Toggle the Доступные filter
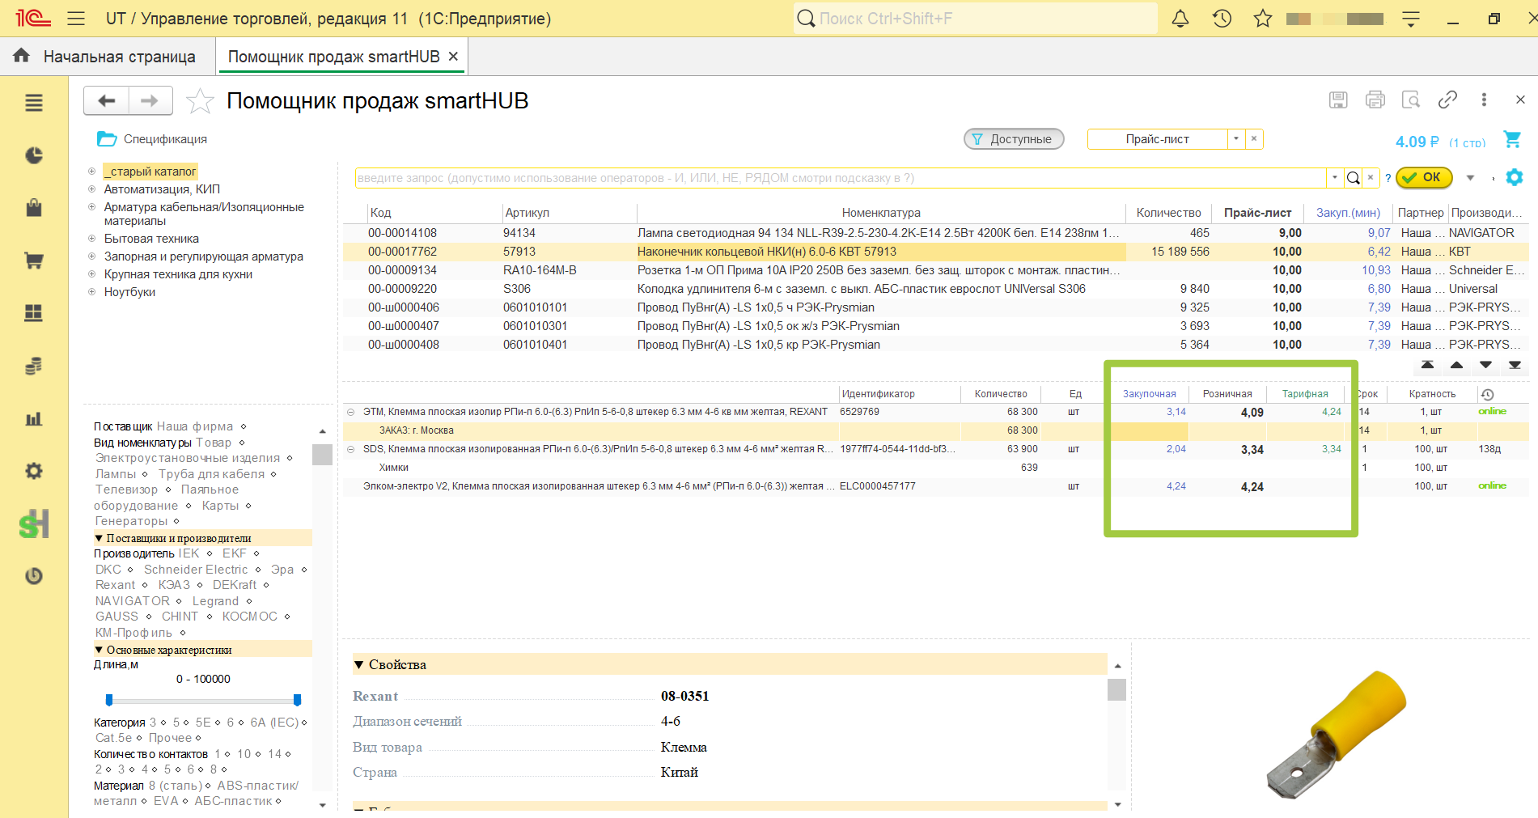This screenshot has height=818, width=1538. 1014,139
